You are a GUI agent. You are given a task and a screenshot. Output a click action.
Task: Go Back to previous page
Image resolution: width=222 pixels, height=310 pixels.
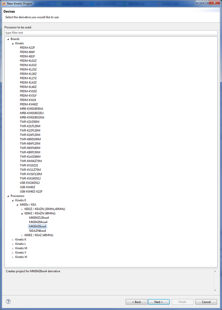point(136,302)
